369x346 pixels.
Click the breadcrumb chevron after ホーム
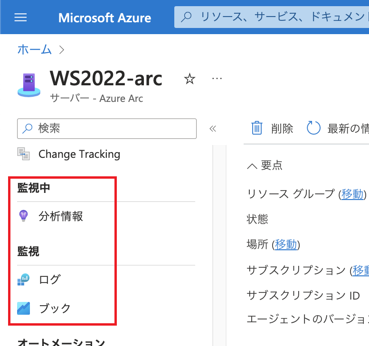pos(62,50)
